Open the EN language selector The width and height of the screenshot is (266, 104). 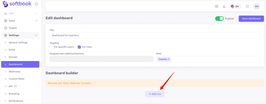(x=235, y=6)
